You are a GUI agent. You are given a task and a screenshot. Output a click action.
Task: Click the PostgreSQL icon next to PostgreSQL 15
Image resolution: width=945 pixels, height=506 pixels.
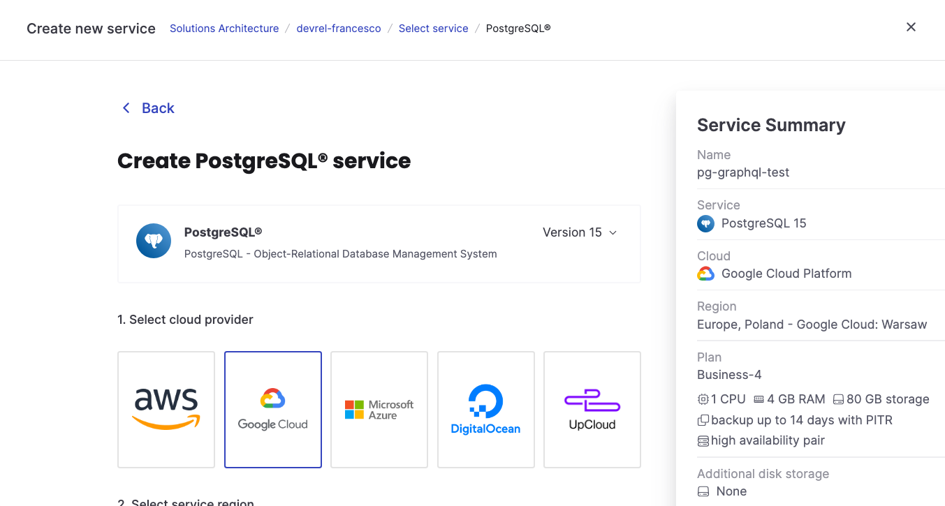pyautogui.click(x=705, y=223)
